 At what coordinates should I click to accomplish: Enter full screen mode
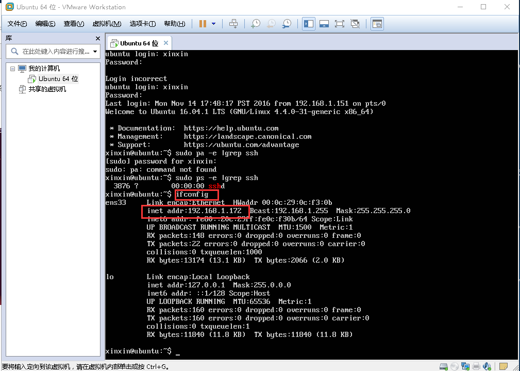[x=340, y=24]
